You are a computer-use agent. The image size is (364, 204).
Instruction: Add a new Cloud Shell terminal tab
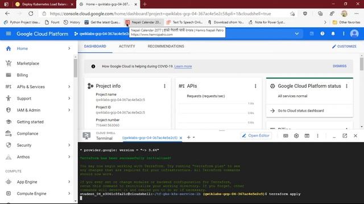click(188, 137)
